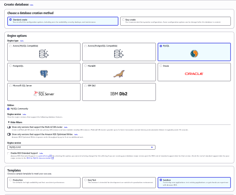Image resolution: width=236 pixels, height=195 pixels.
Task: Open the Engine version MySQL 8.4.6 dropdown
Action: click(x=81, y=147)
